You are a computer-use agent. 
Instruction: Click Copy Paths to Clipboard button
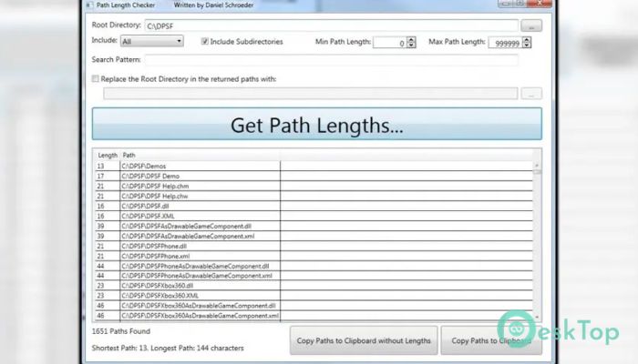pyautogui.click(x=491, y=340)
